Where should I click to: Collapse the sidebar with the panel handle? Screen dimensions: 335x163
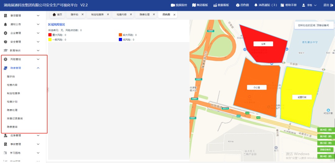(48, 89)
